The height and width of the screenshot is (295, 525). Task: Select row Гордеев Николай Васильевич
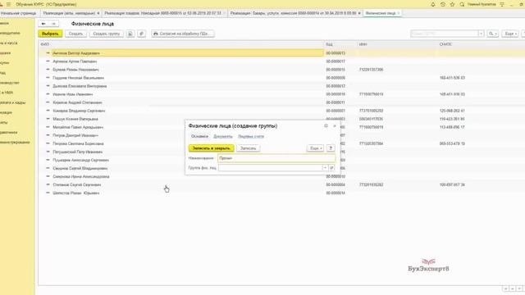click(x=281, y=78)
